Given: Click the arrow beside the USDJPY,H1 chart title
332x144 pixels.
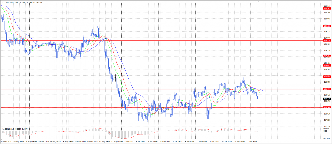Looking at the screenshot, I should click(x=2, y=2).
